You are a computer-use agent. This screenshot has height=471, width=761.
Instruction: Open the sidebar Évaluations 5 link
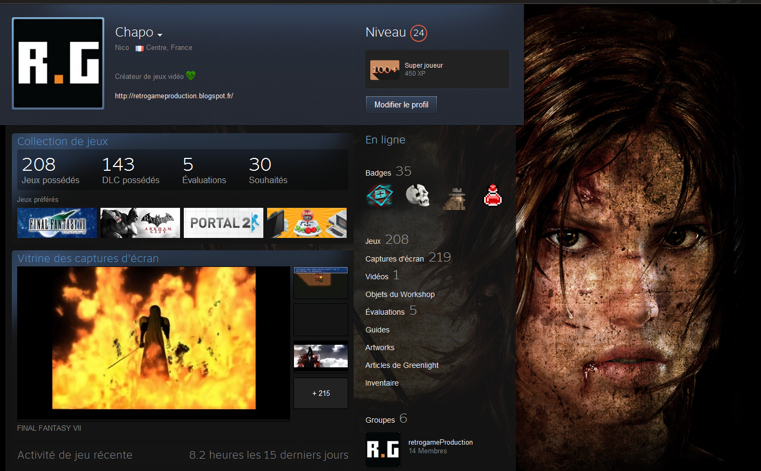(x=391, y=311)
